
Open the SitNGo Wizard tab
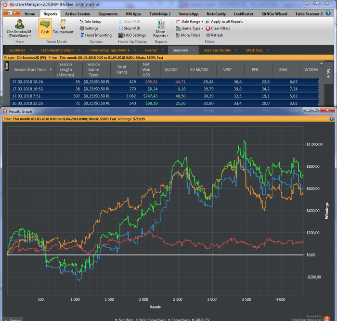click(x=274, y=14)
